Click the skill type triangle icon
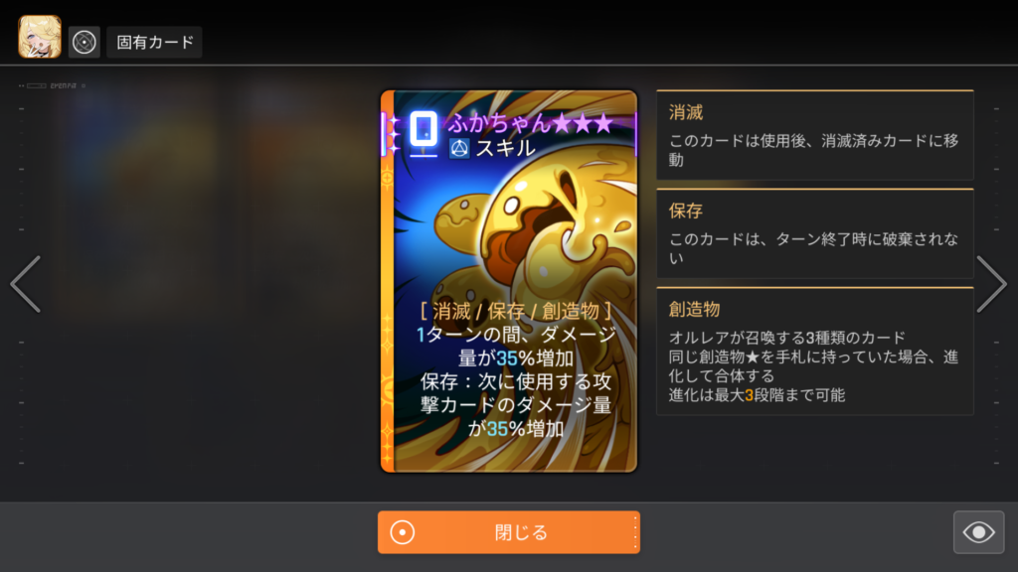Image resolution: width=1018 pixels, height=572 pixels. tap(459, 149)
